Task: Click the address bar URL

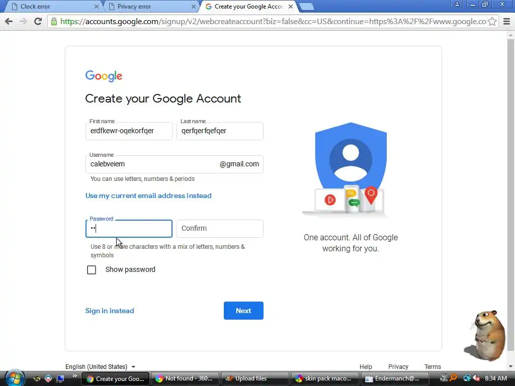Action: pyautogui.click(x=273, y=22)
